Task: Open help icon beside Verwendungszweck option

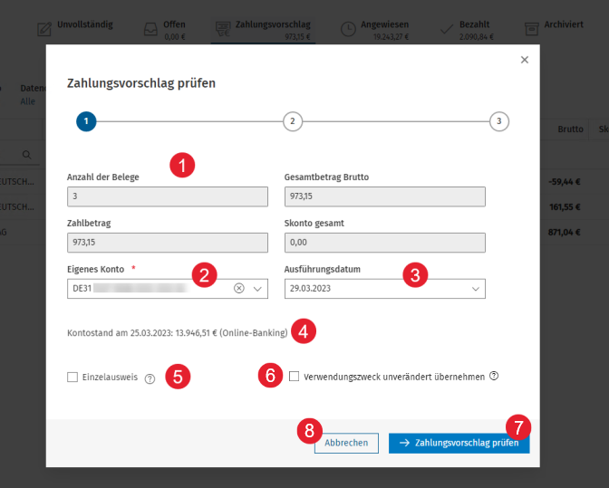Action: (x=494, y=376)
